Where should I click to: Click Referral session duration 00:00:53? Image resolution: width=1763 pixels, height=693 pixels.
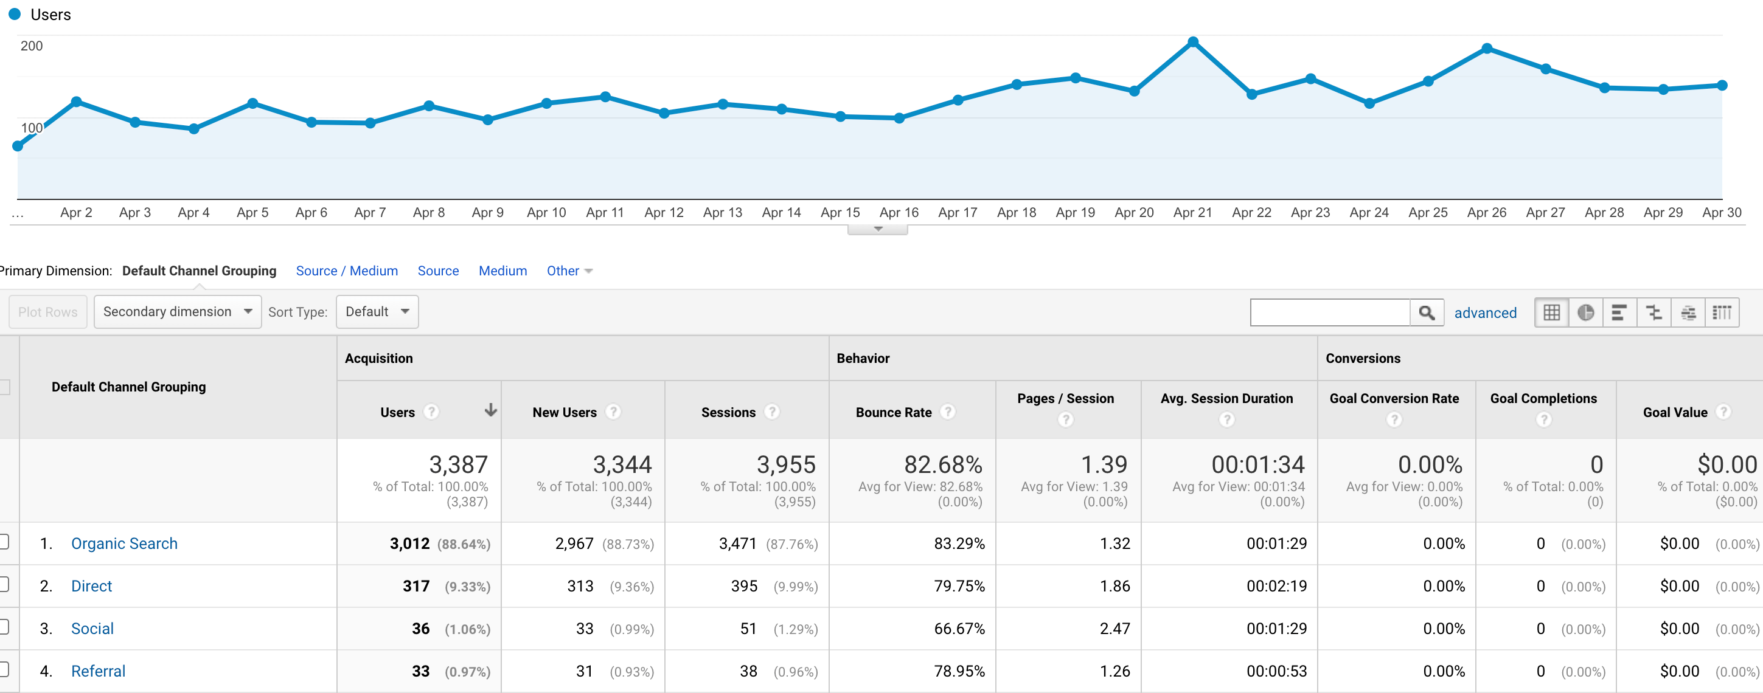1276,671
